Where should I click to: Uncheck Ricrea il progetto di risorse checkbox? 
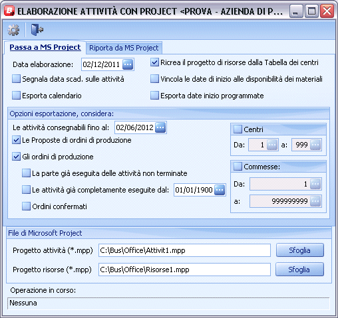[x=154, y=62]
